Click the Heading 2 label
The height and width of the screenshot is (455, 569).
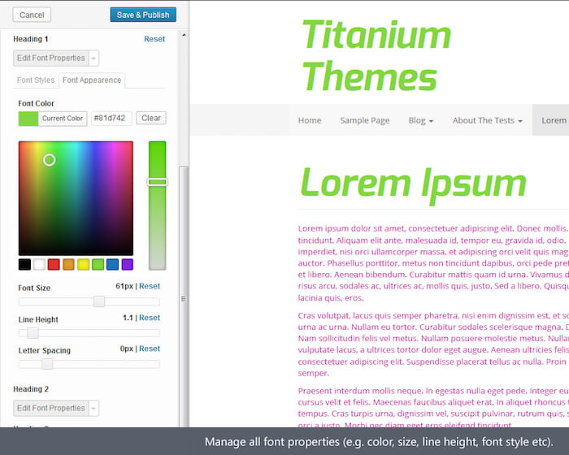[x=31, y=389]
